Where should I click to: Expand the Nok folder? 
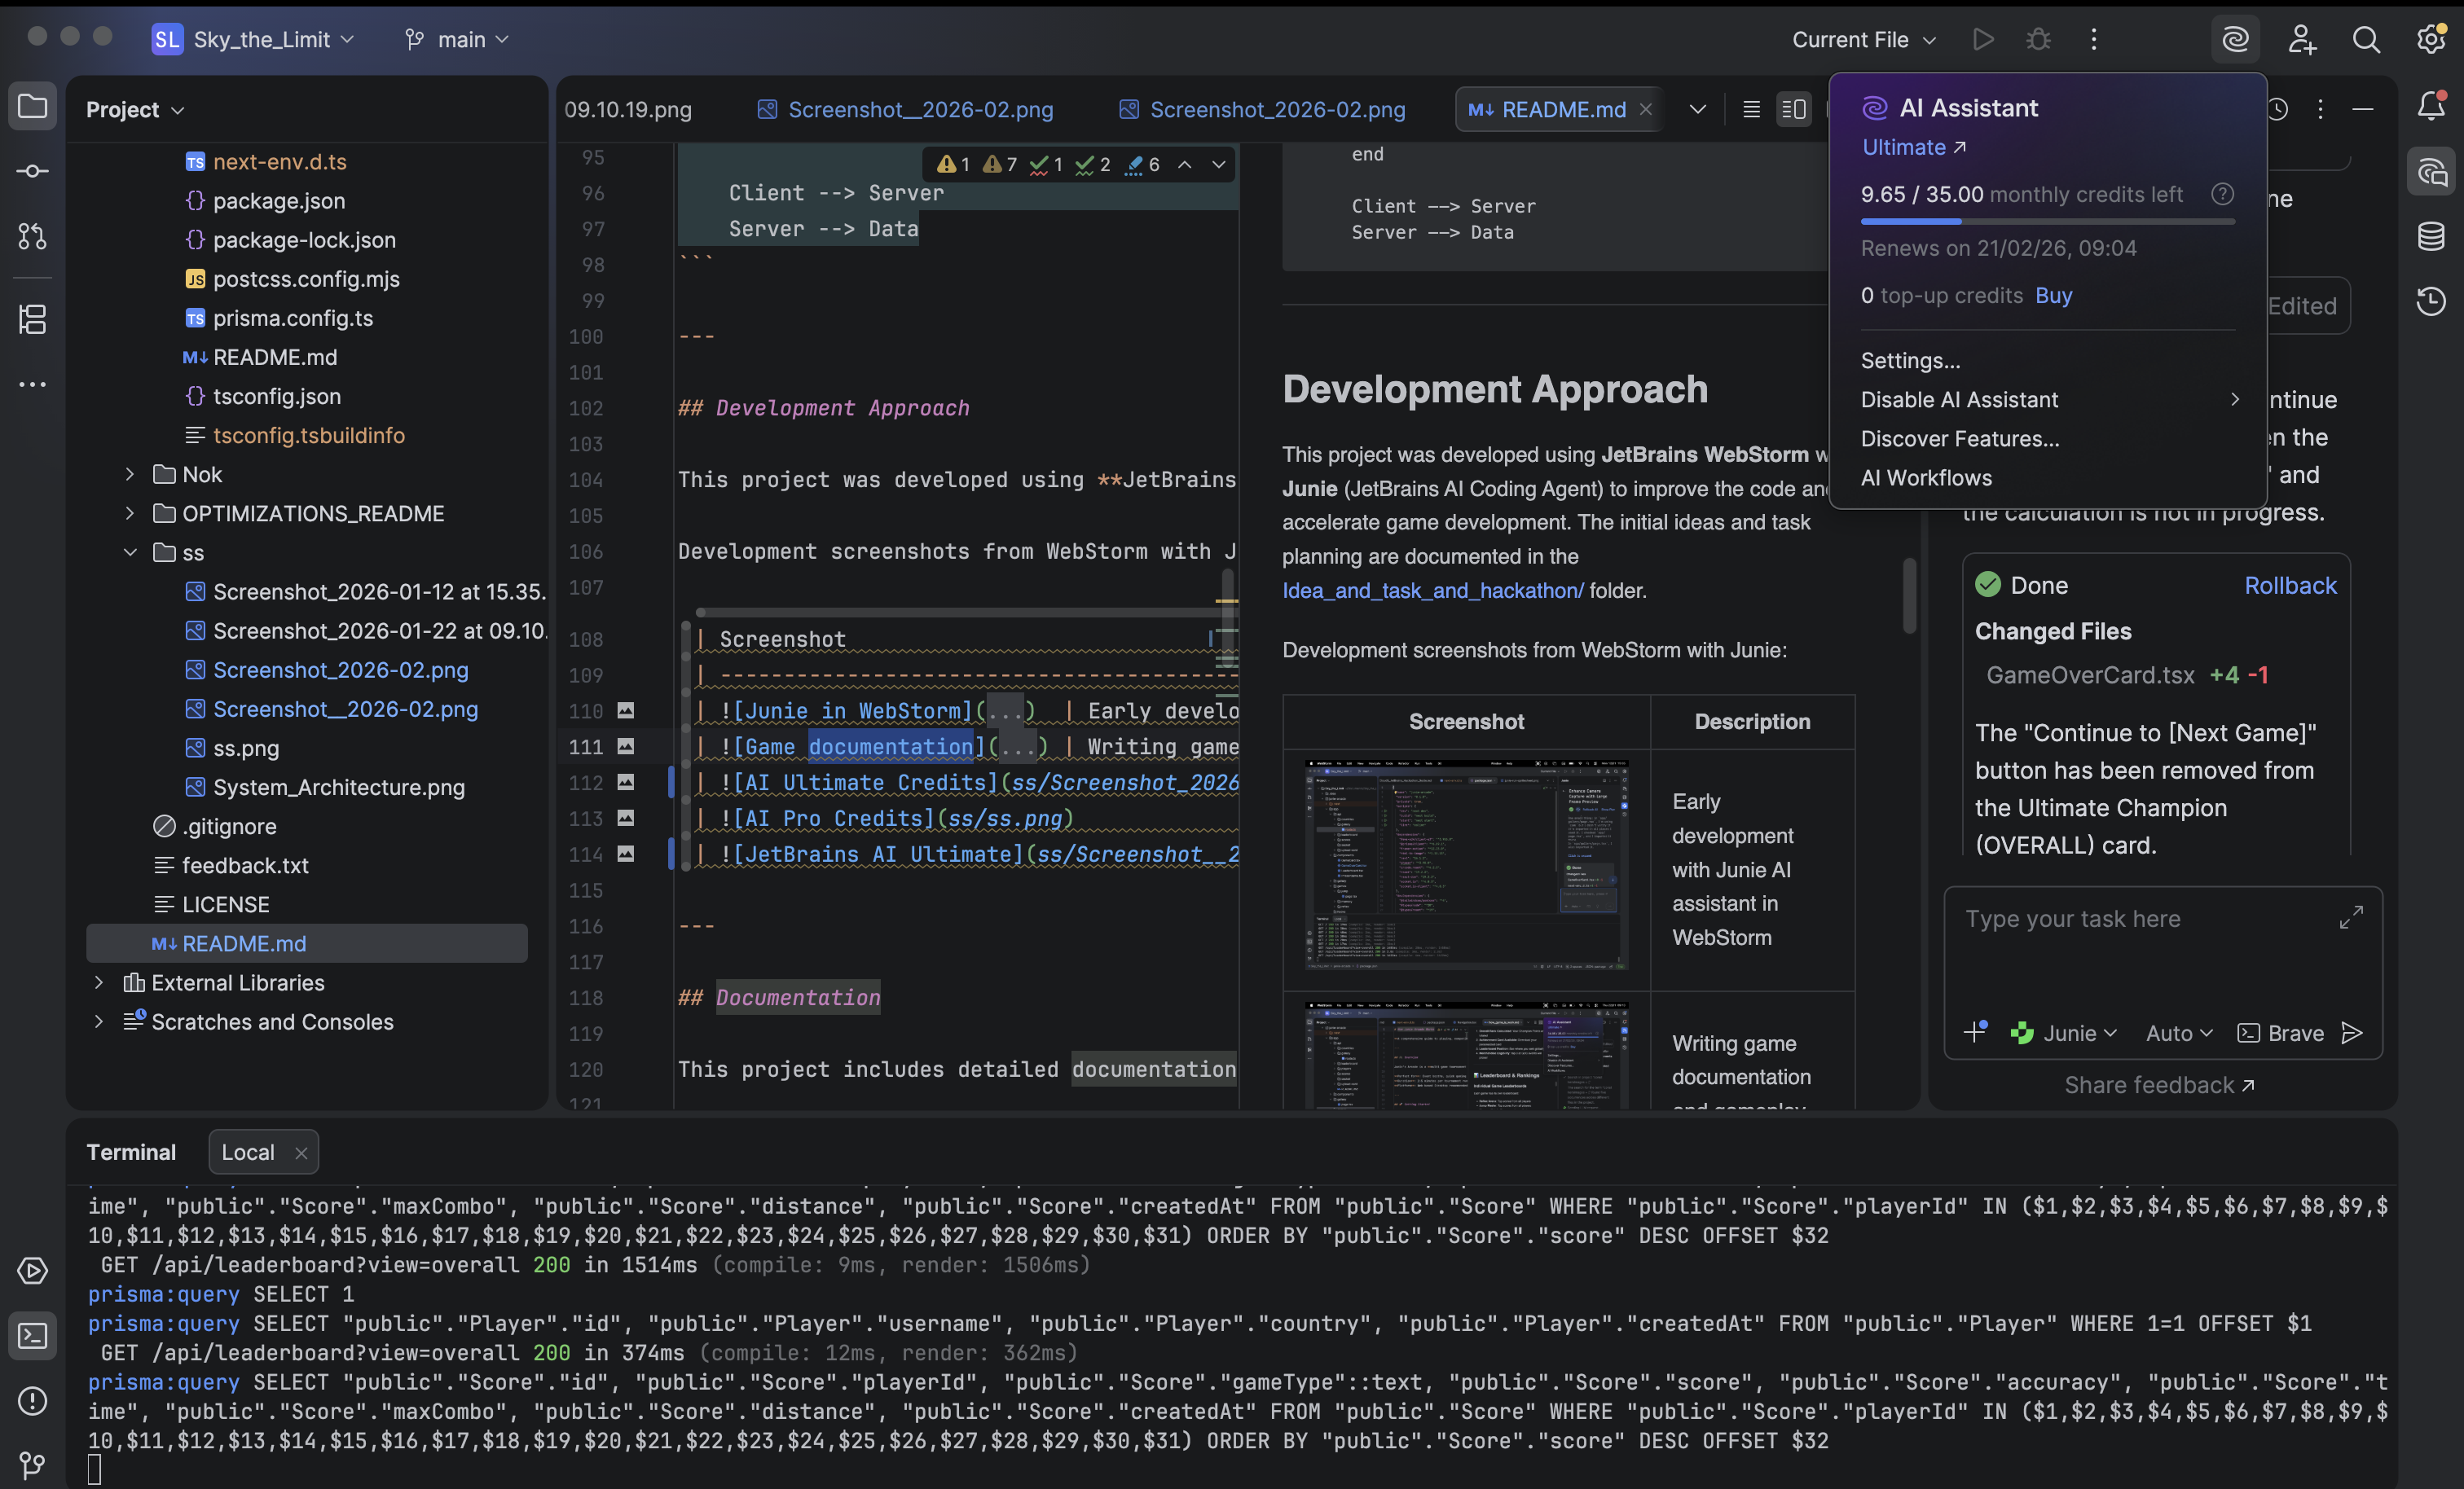coord(129,474)
